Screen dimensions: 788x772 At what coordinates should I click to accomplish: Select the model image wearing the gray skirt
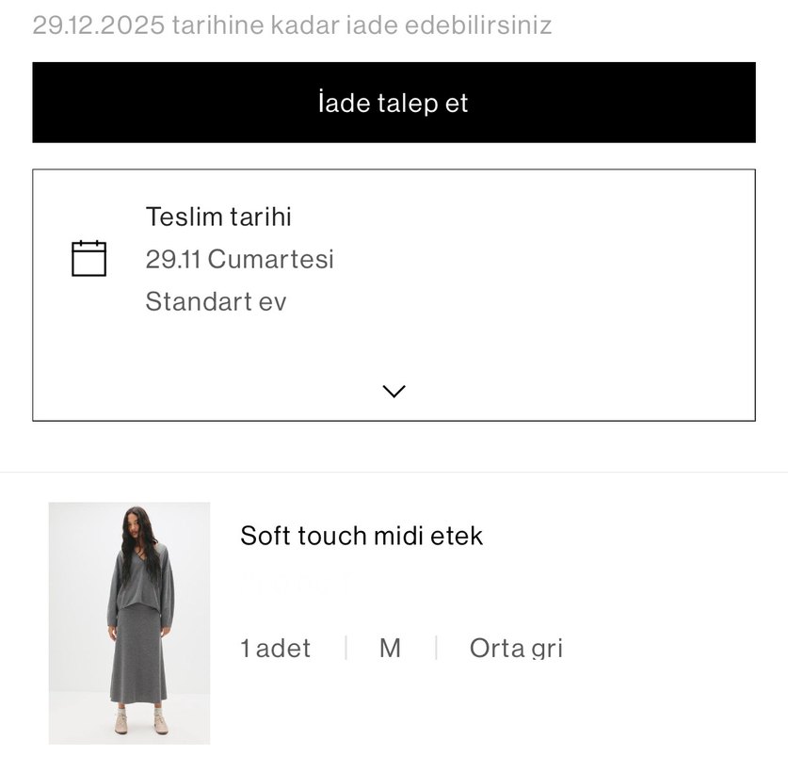pyautogui.click(x=129, y=624)
